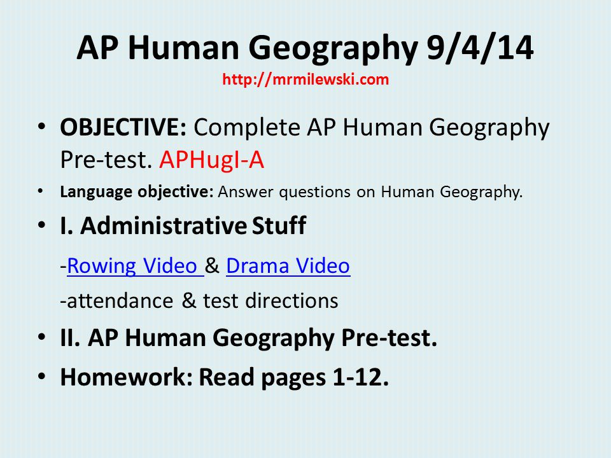Select the I. Administrative Stuff heading
The width and height of the screenshot is (611, 458).
point(183,225)
